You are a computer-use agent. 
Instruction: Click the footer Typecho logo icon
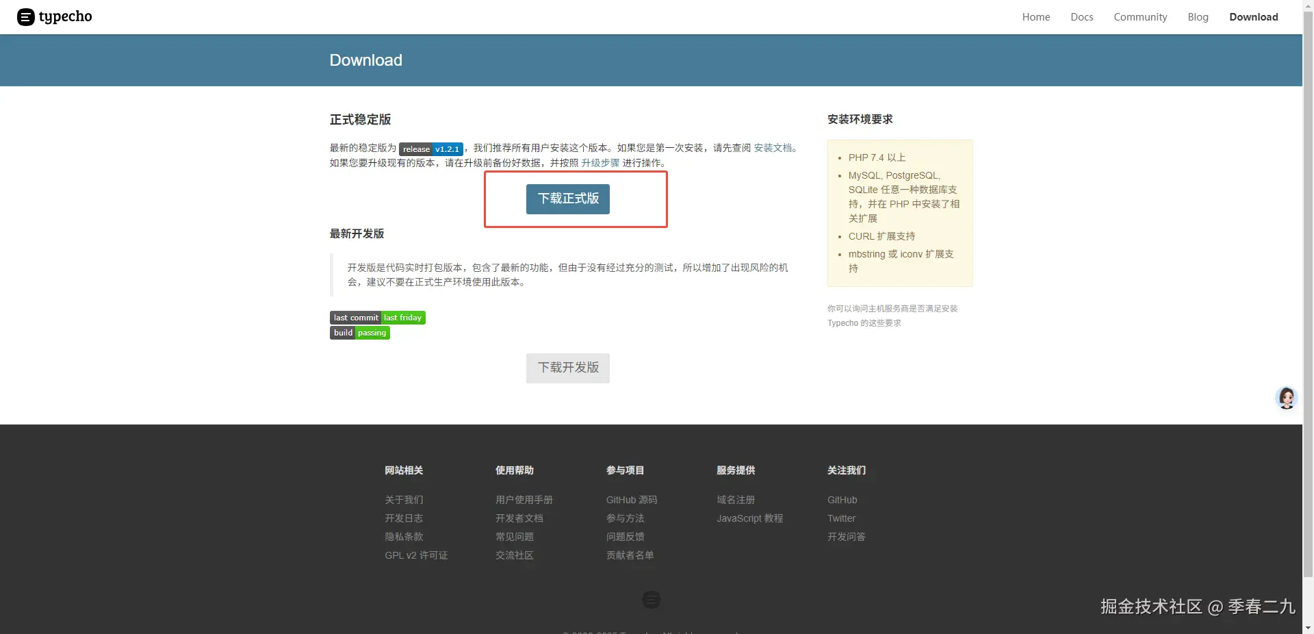click(x=652, y=600)
